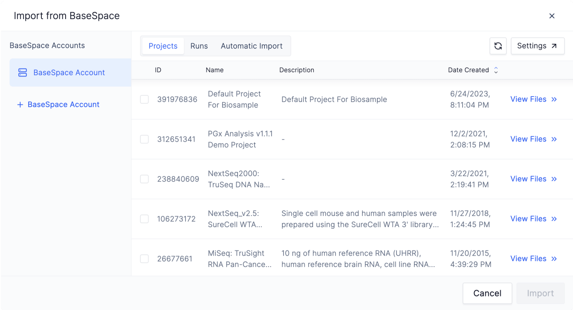Click chevrons next to View Files for 238840609

pos(554,179)
